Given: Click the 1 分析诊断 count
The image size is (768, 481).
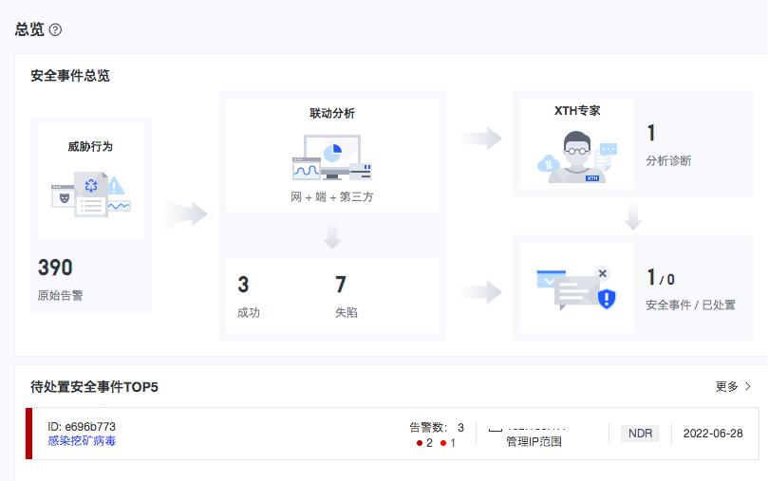Looking at the screenshot, I should [651, 133].
